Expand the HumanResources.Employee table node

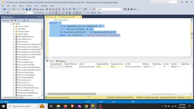tap(14, 47)
